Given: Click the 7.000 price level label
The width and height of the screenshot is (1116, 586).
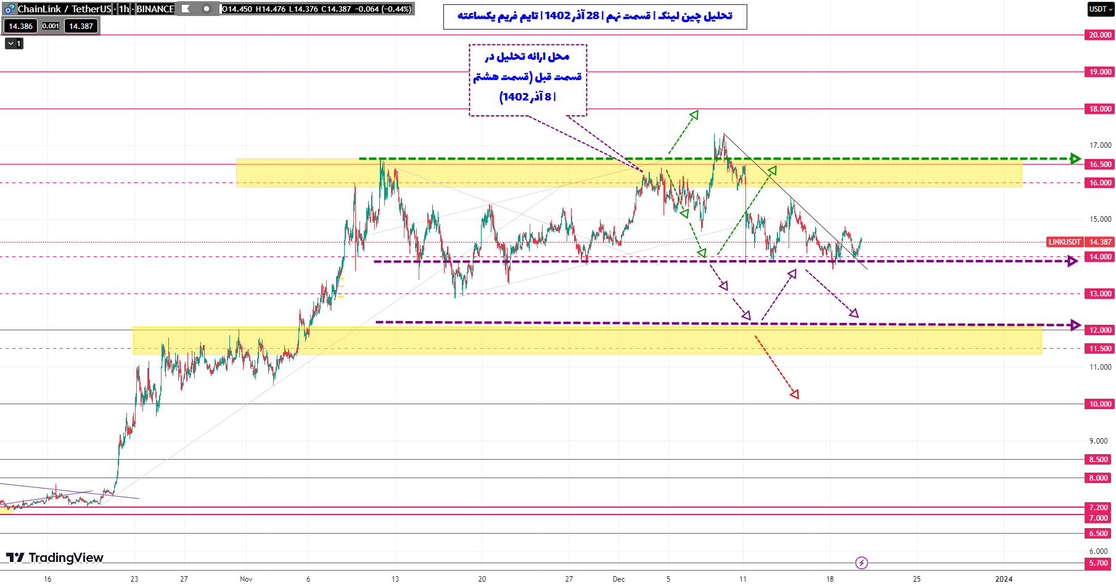Looking at the screenshot, I should [x=1098, y=518].
